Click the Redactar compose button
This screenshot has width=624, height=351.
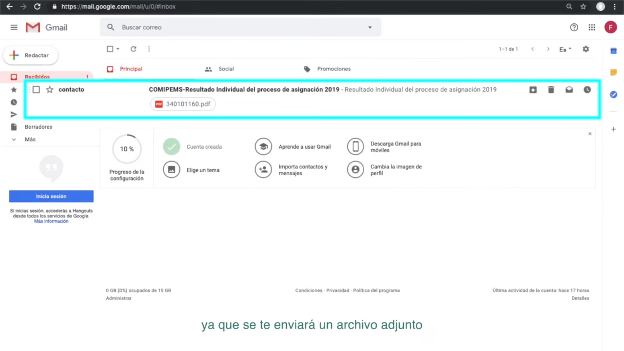30,55
